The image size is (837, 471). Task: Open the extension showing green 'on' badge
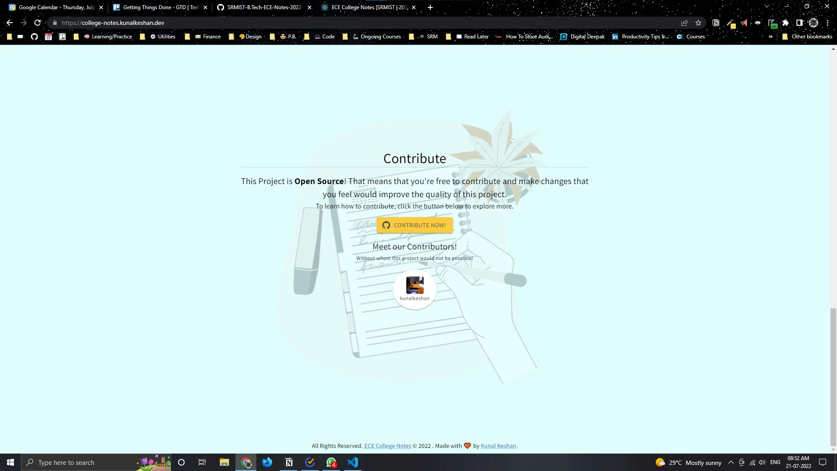(x=772, y=24)
